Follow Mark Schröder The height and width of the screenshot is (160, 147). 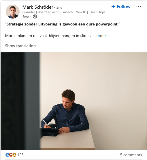[121, 7]
